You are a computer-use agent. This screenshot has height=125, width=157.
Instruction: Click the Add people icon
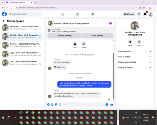tap(75, 44)
